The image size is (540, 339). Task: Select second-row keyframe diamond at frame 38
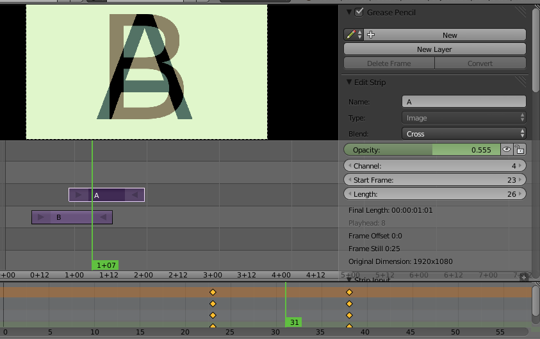click(x=349, y=304)
